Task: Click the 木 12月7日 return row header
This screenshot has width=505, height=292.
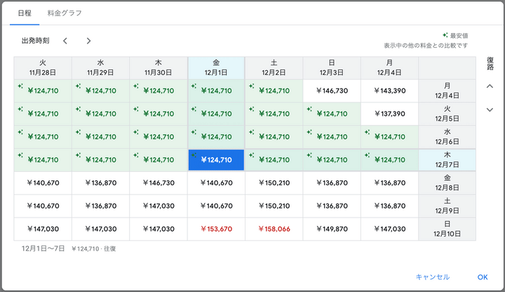Action: click(x=447, y=159)
